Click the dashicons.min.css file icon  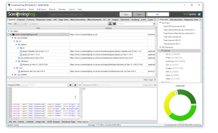(19, 71)
